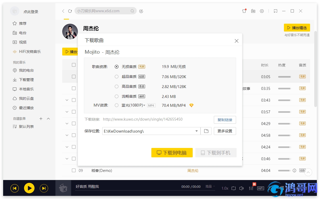Select 超品音质 radio option
The image size is (320, 199).
click(117, 77)
